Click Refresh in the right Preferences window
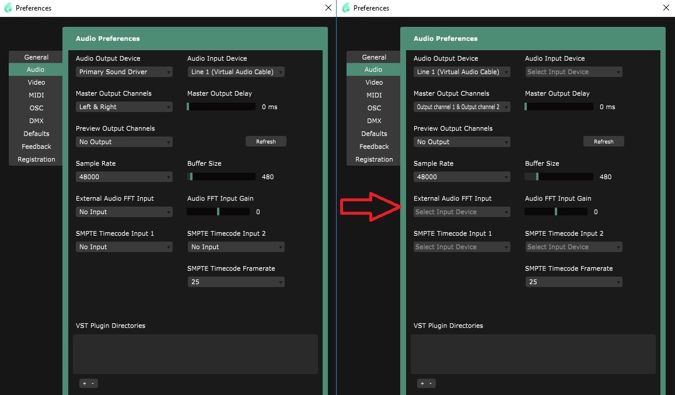Image resolution: width=675 pixels, height=395 pixels. click(603, 142)
